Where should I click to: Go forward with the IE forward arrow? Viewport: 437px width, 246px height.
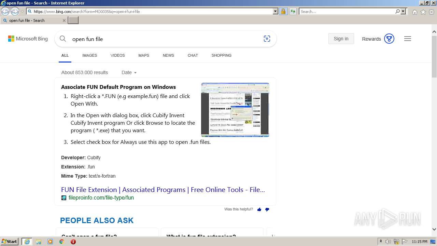click(x=15, y=12)
